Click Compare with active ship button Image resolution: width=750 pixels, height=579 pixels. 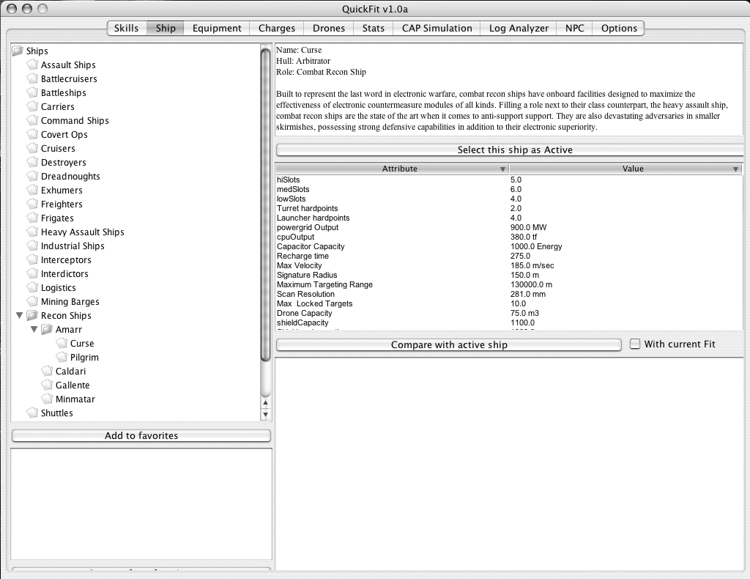(x=449, y=344)
